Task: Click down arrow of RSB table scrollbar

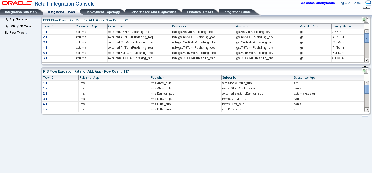Action: [x=366, y=60]
